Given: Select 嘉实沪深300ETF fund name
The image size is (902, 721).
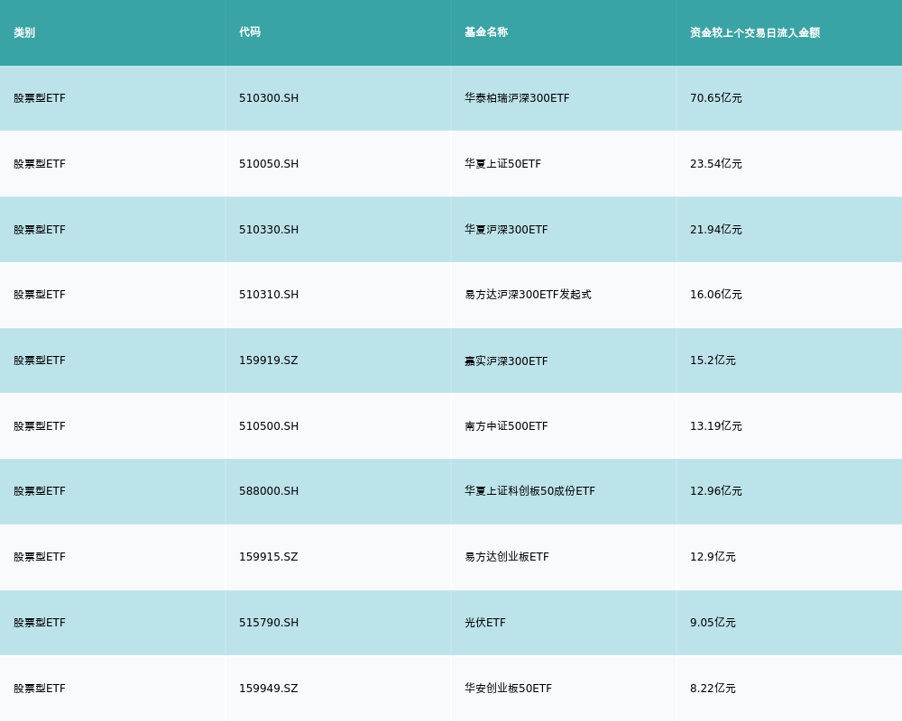Looking at the screenshot, I should pos(506,360).
